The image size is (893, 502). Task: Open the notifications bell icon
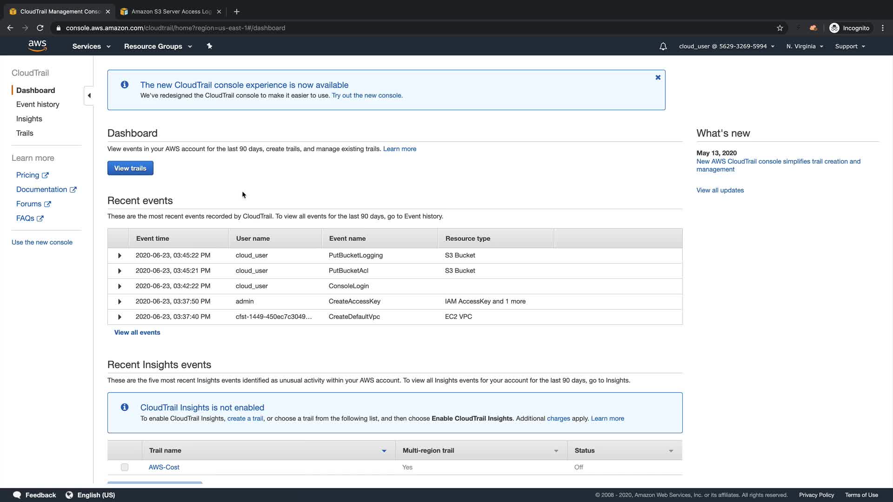pyautogui.click(x=663, y=46)
